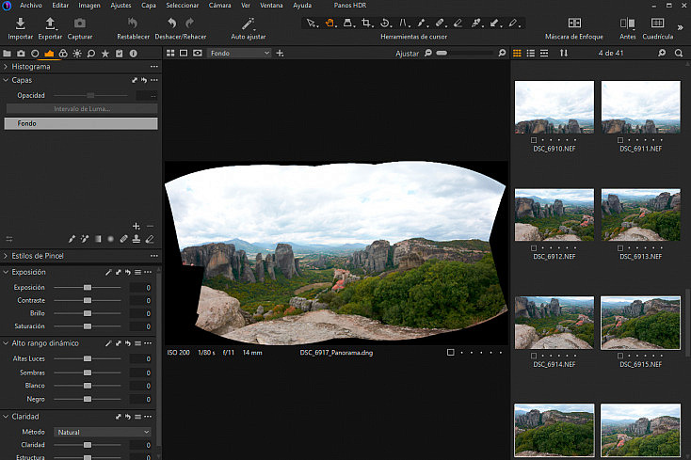The height and width of the screenshot is (460, 691).
Task: Open the Fondo layer dropdown in viewer
Action: (239, 53)
